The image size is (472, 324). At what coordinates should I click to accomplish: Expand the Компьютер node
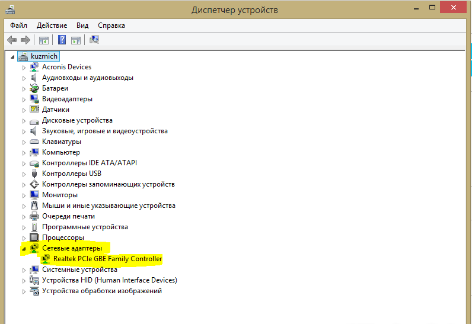tap(24, 153)
